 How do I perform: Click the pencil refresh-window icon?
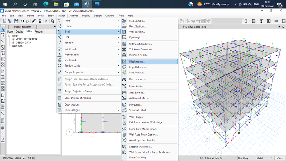[x=34, y=21]
